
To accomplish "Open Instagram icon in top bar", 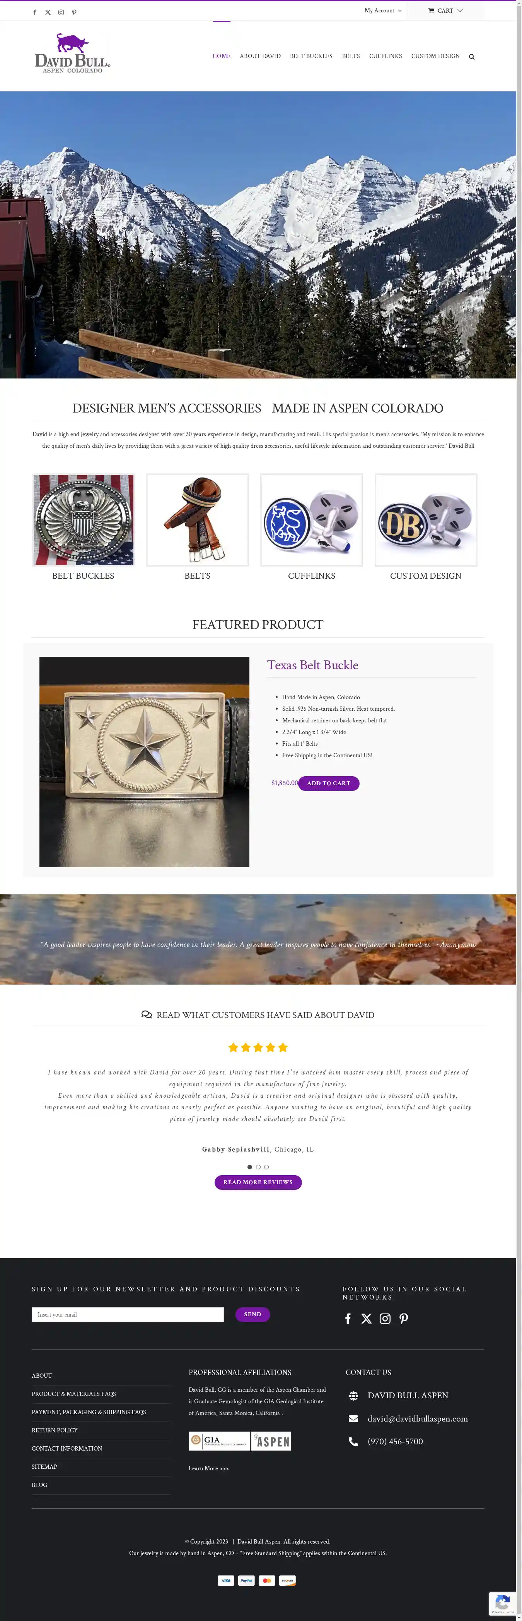I will tap(61, 12).
